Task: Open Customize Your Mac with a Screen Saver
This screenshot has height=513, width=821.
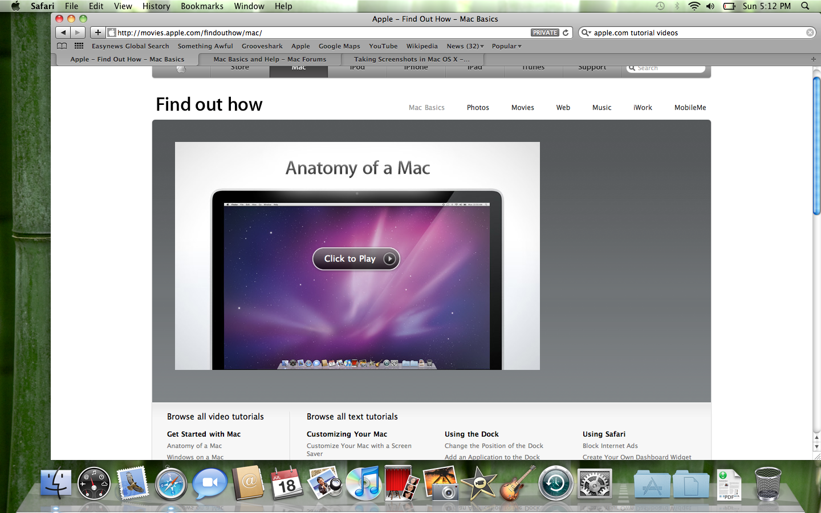Action: pyautogui.click(x=359, y=450)
